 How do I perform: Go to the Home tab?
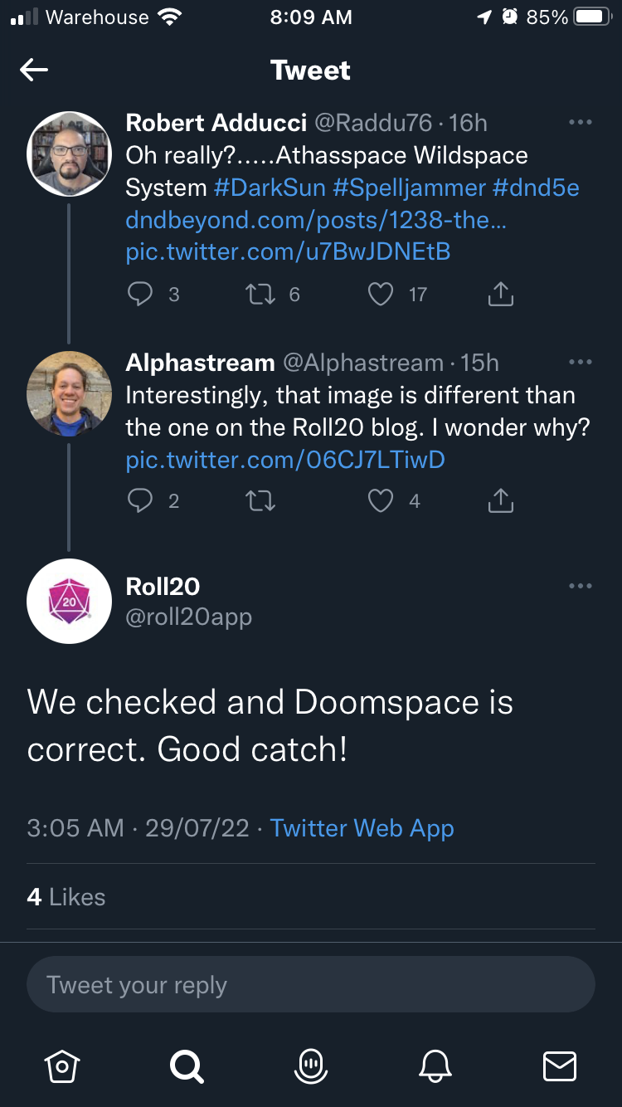click(63, 1066)
